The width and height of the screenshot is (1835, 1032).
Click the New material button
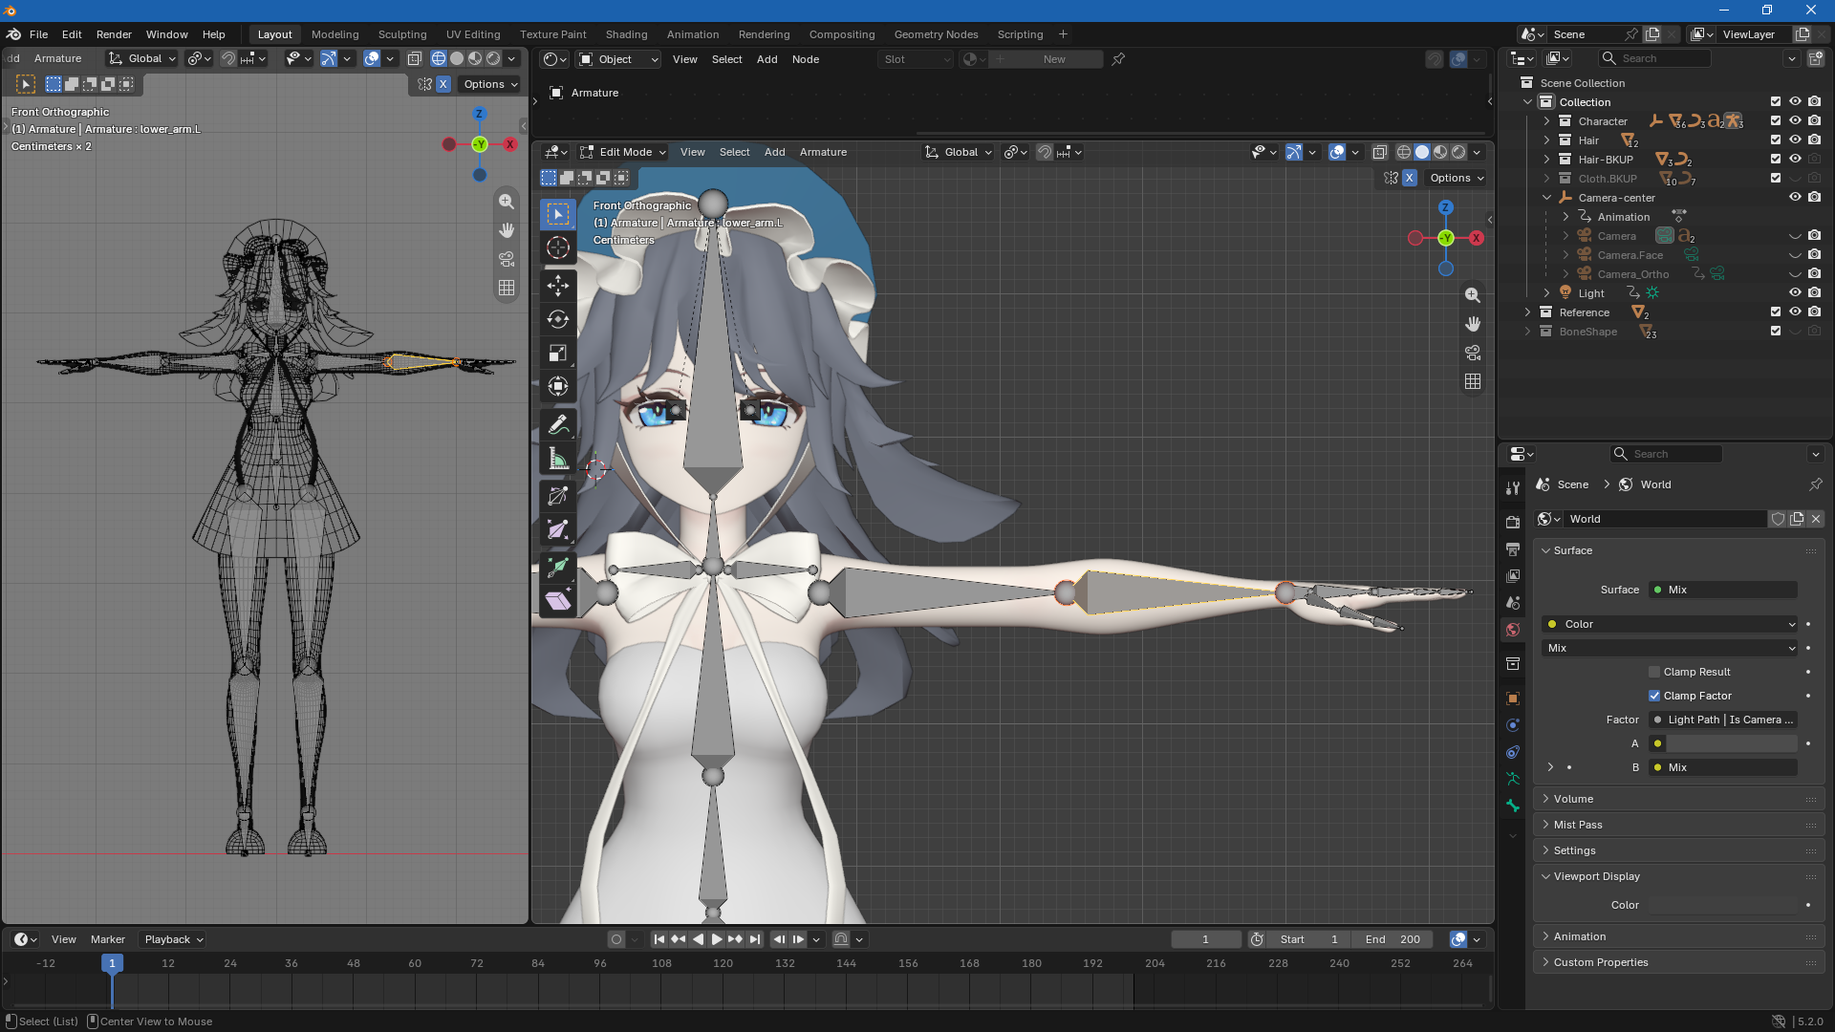pyautogui.click(x=1054, y=59)
